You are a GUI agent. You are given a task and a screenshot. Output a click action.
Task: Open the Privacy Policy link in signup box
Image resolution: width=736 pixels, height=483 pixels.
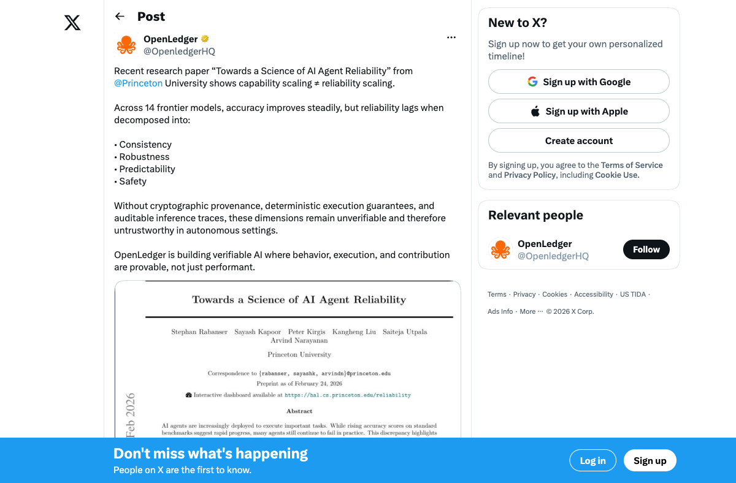530,175
